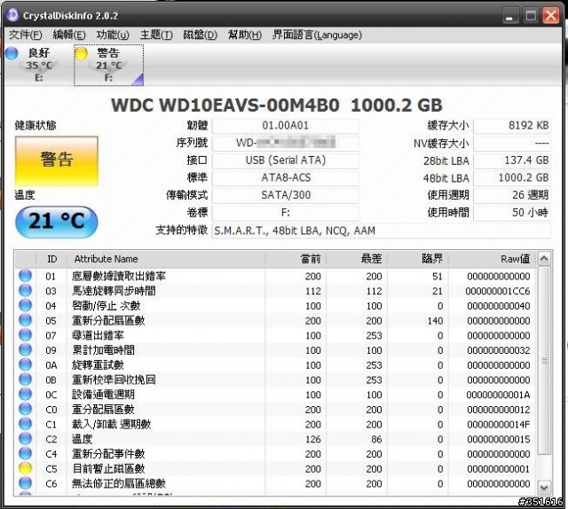568x509 pixels.
Task: Switch to the 警告 21 °C F: disk tab
Action: tap(108, 65)
